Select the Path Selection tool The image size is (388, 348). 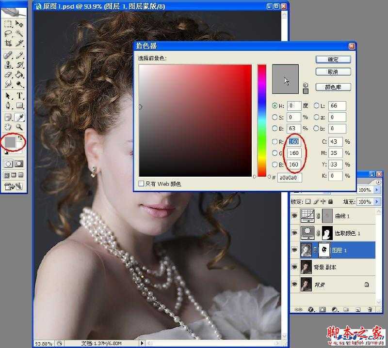click(8, 96)
